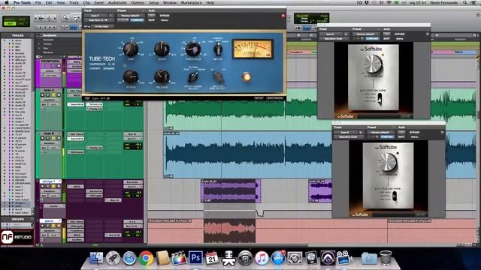The image size is (481, 270).
Task: Open the Tracks list menu button
Action: coord(32,35)
